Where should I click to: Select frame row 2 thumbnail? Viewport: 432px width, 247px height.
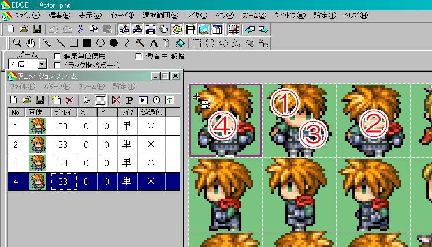tap(38, 145)
